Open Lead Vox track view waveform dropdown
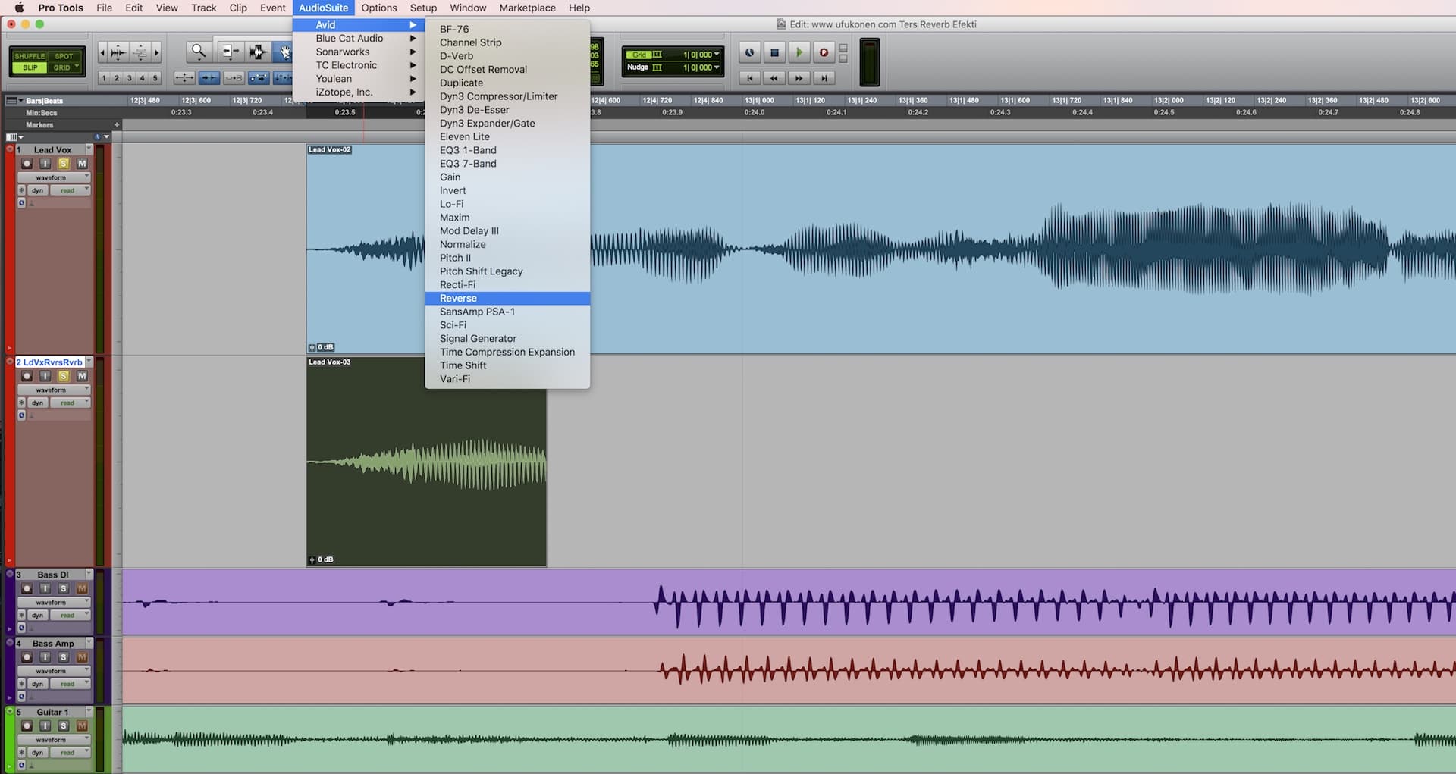Viewport: 1456px width, 774px height. click(53, 177)
